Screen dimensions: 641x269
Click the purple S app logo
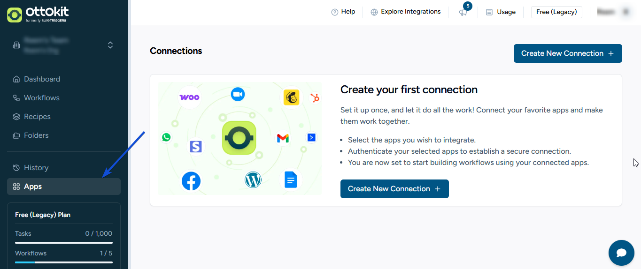196,147
